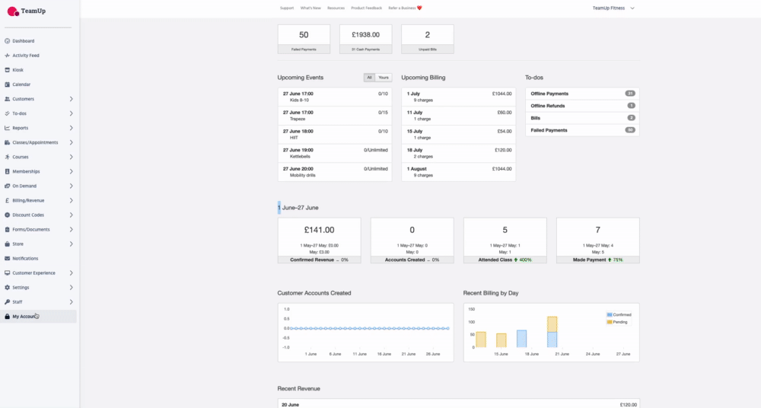The width and height of the screenshot is (761, 408).
Task: Open the Product Feedback top link
Action: pos(367,8)
